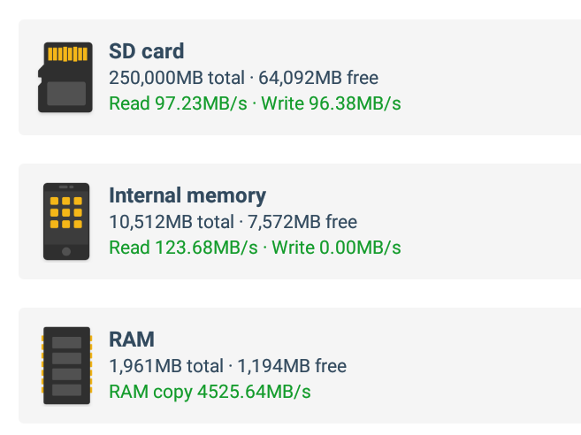Select the Write 0.00MB/s result
The height and width of the screenshot is (435, 581).
[336, 248]
